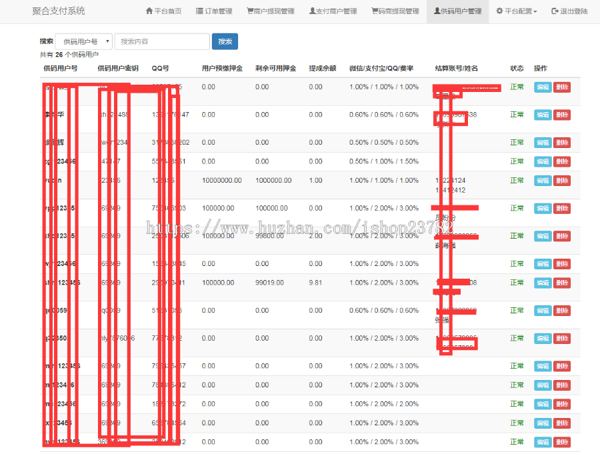Click the 操作 column header
Screen dimensions: 600x452
coord(540,68)
